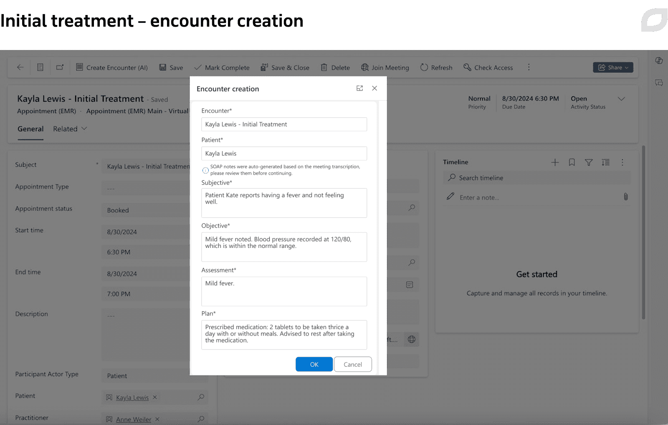668x425 pixels.
Task: Expand the Encounter creation dialog
Action: [x=359, y=88]
